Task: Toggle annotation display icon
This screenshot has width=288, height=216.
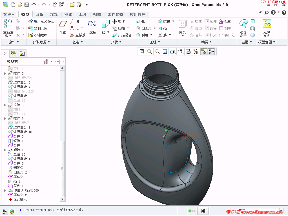Action: pyautogui.click(x=204, y=52)
